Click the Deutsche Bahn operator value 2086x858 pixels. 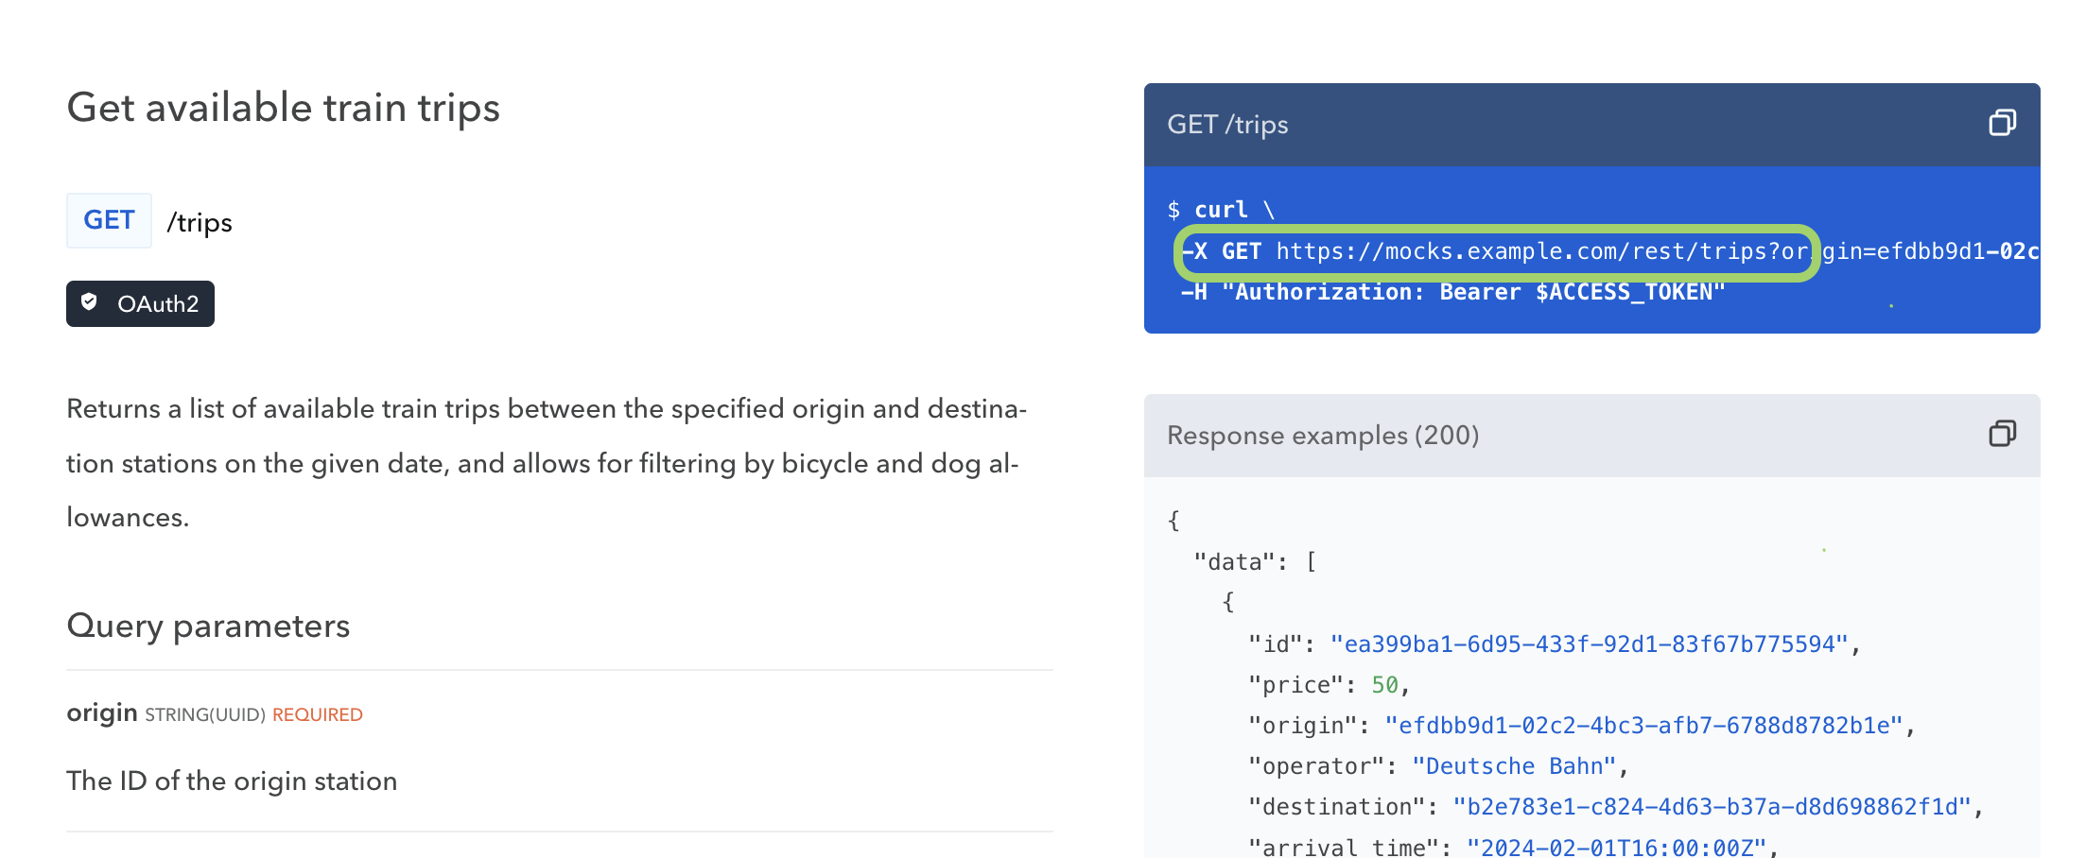point(1511,765)
